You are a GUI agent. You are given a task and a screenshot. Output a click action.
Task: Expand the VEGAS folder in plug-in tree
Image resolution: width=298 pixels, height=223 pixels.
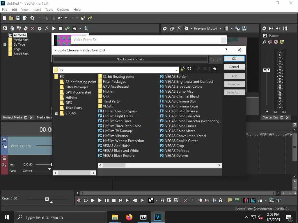tap(56, 114)
